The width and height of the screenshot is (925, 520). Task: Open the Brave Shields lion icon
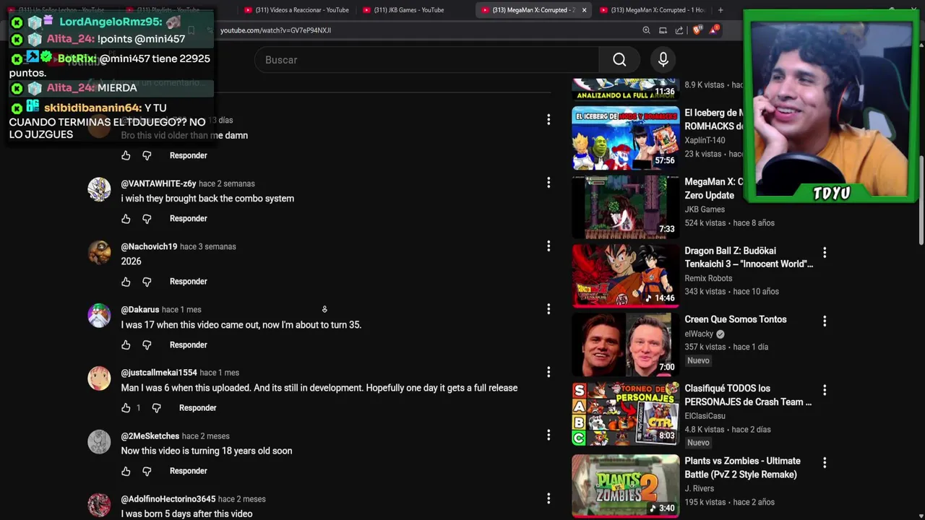click(x=697, y=30)
